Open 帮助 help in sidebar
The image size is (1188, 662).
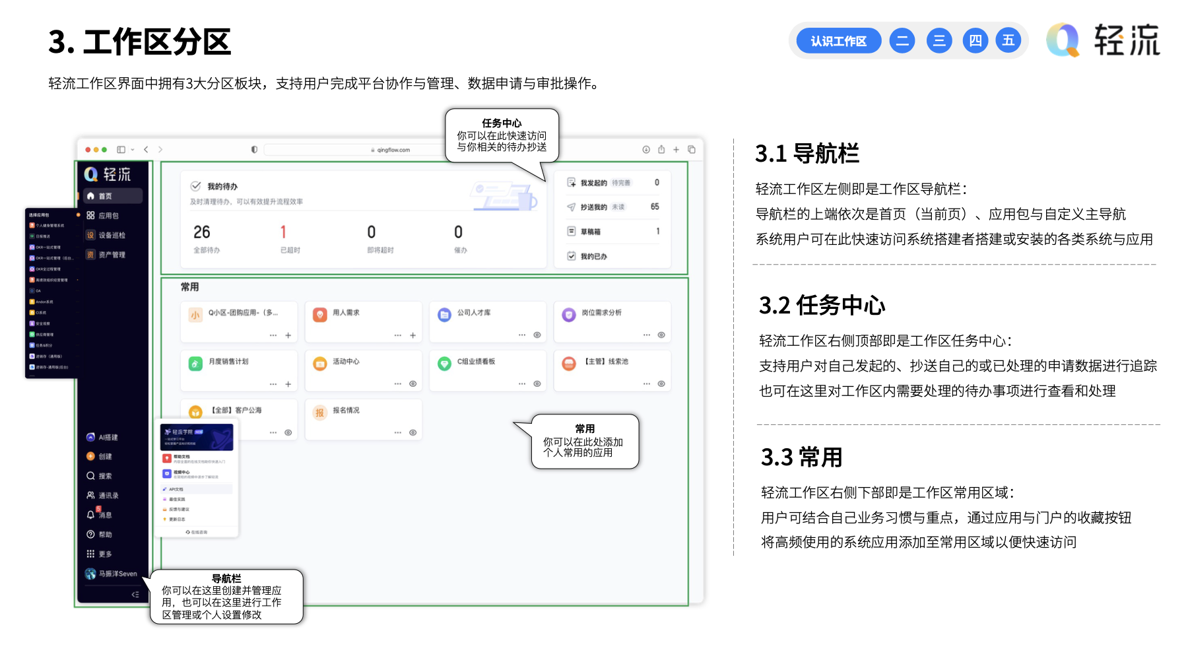[99, 535]
